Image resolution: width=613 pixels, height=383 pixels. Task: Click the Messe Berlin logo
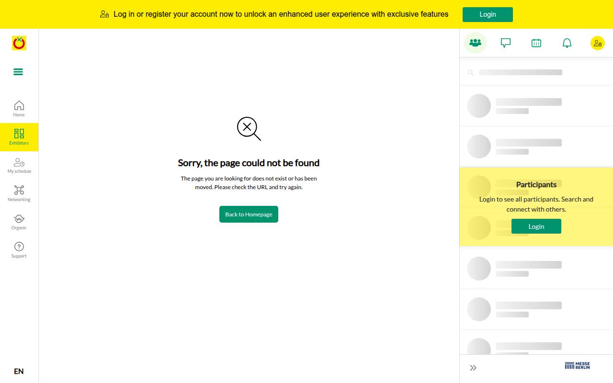click(578, 366)
